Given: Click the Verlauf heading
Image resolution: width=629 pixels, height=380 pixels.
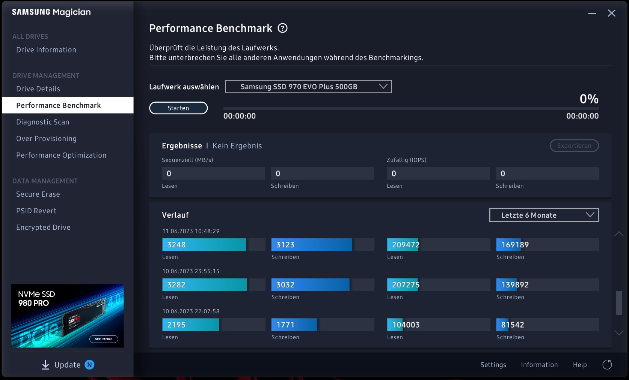Looking at the screenshot, I should tap(175, 215).
